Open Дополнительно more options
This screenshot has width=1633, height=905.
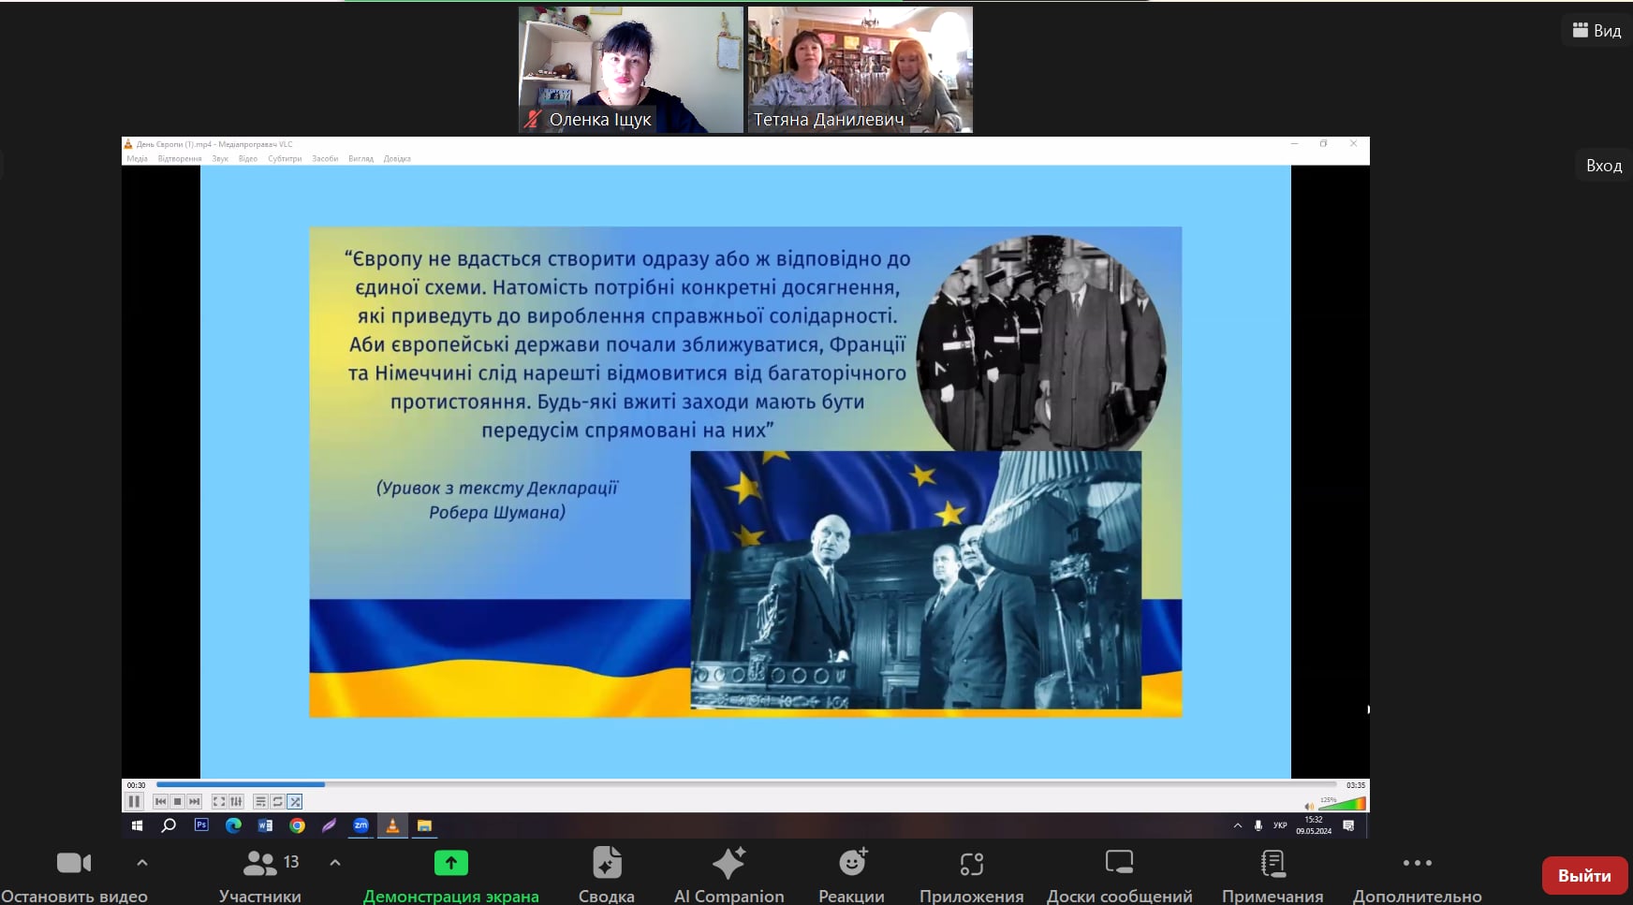1417,874
